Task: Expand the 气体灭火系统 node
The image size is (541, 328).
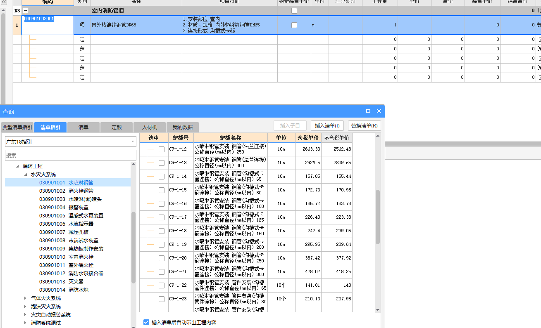Action: [26, 298]
